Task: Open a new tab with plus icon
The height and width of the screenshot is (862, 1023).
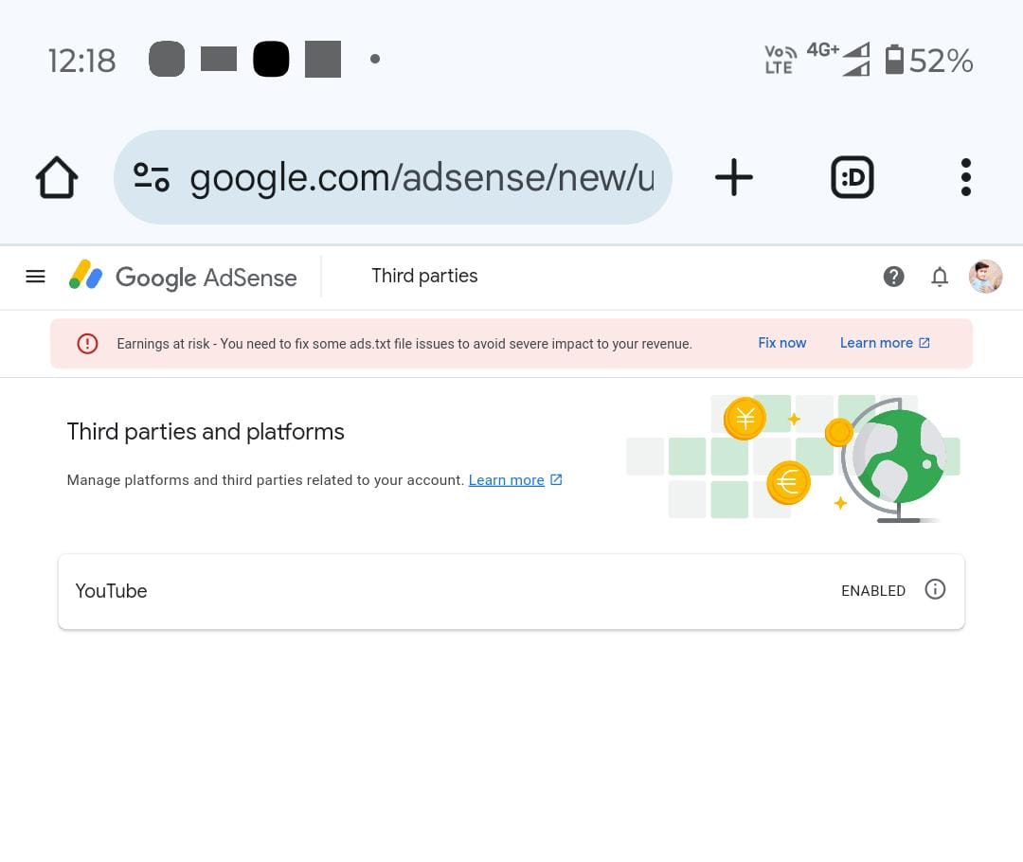Action: [734, 177]
